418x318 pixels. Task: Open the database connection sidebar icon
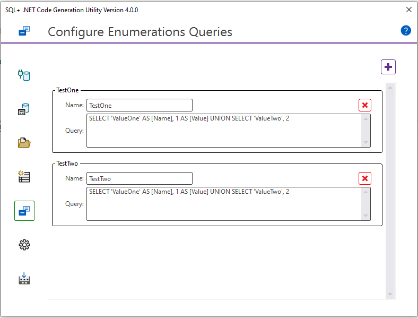tap(24, 75)
